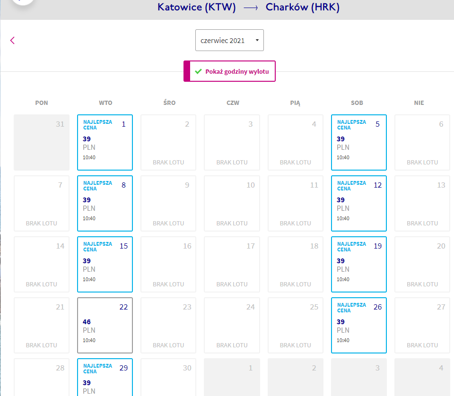Select June 22 flight for 46 PLN
The height and width of the screenshot is (396, 454).
(x=105, y=326)
